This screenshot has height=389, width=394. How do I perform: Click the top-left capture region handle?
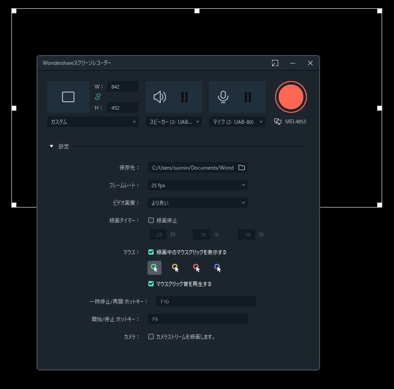point(14,11)
